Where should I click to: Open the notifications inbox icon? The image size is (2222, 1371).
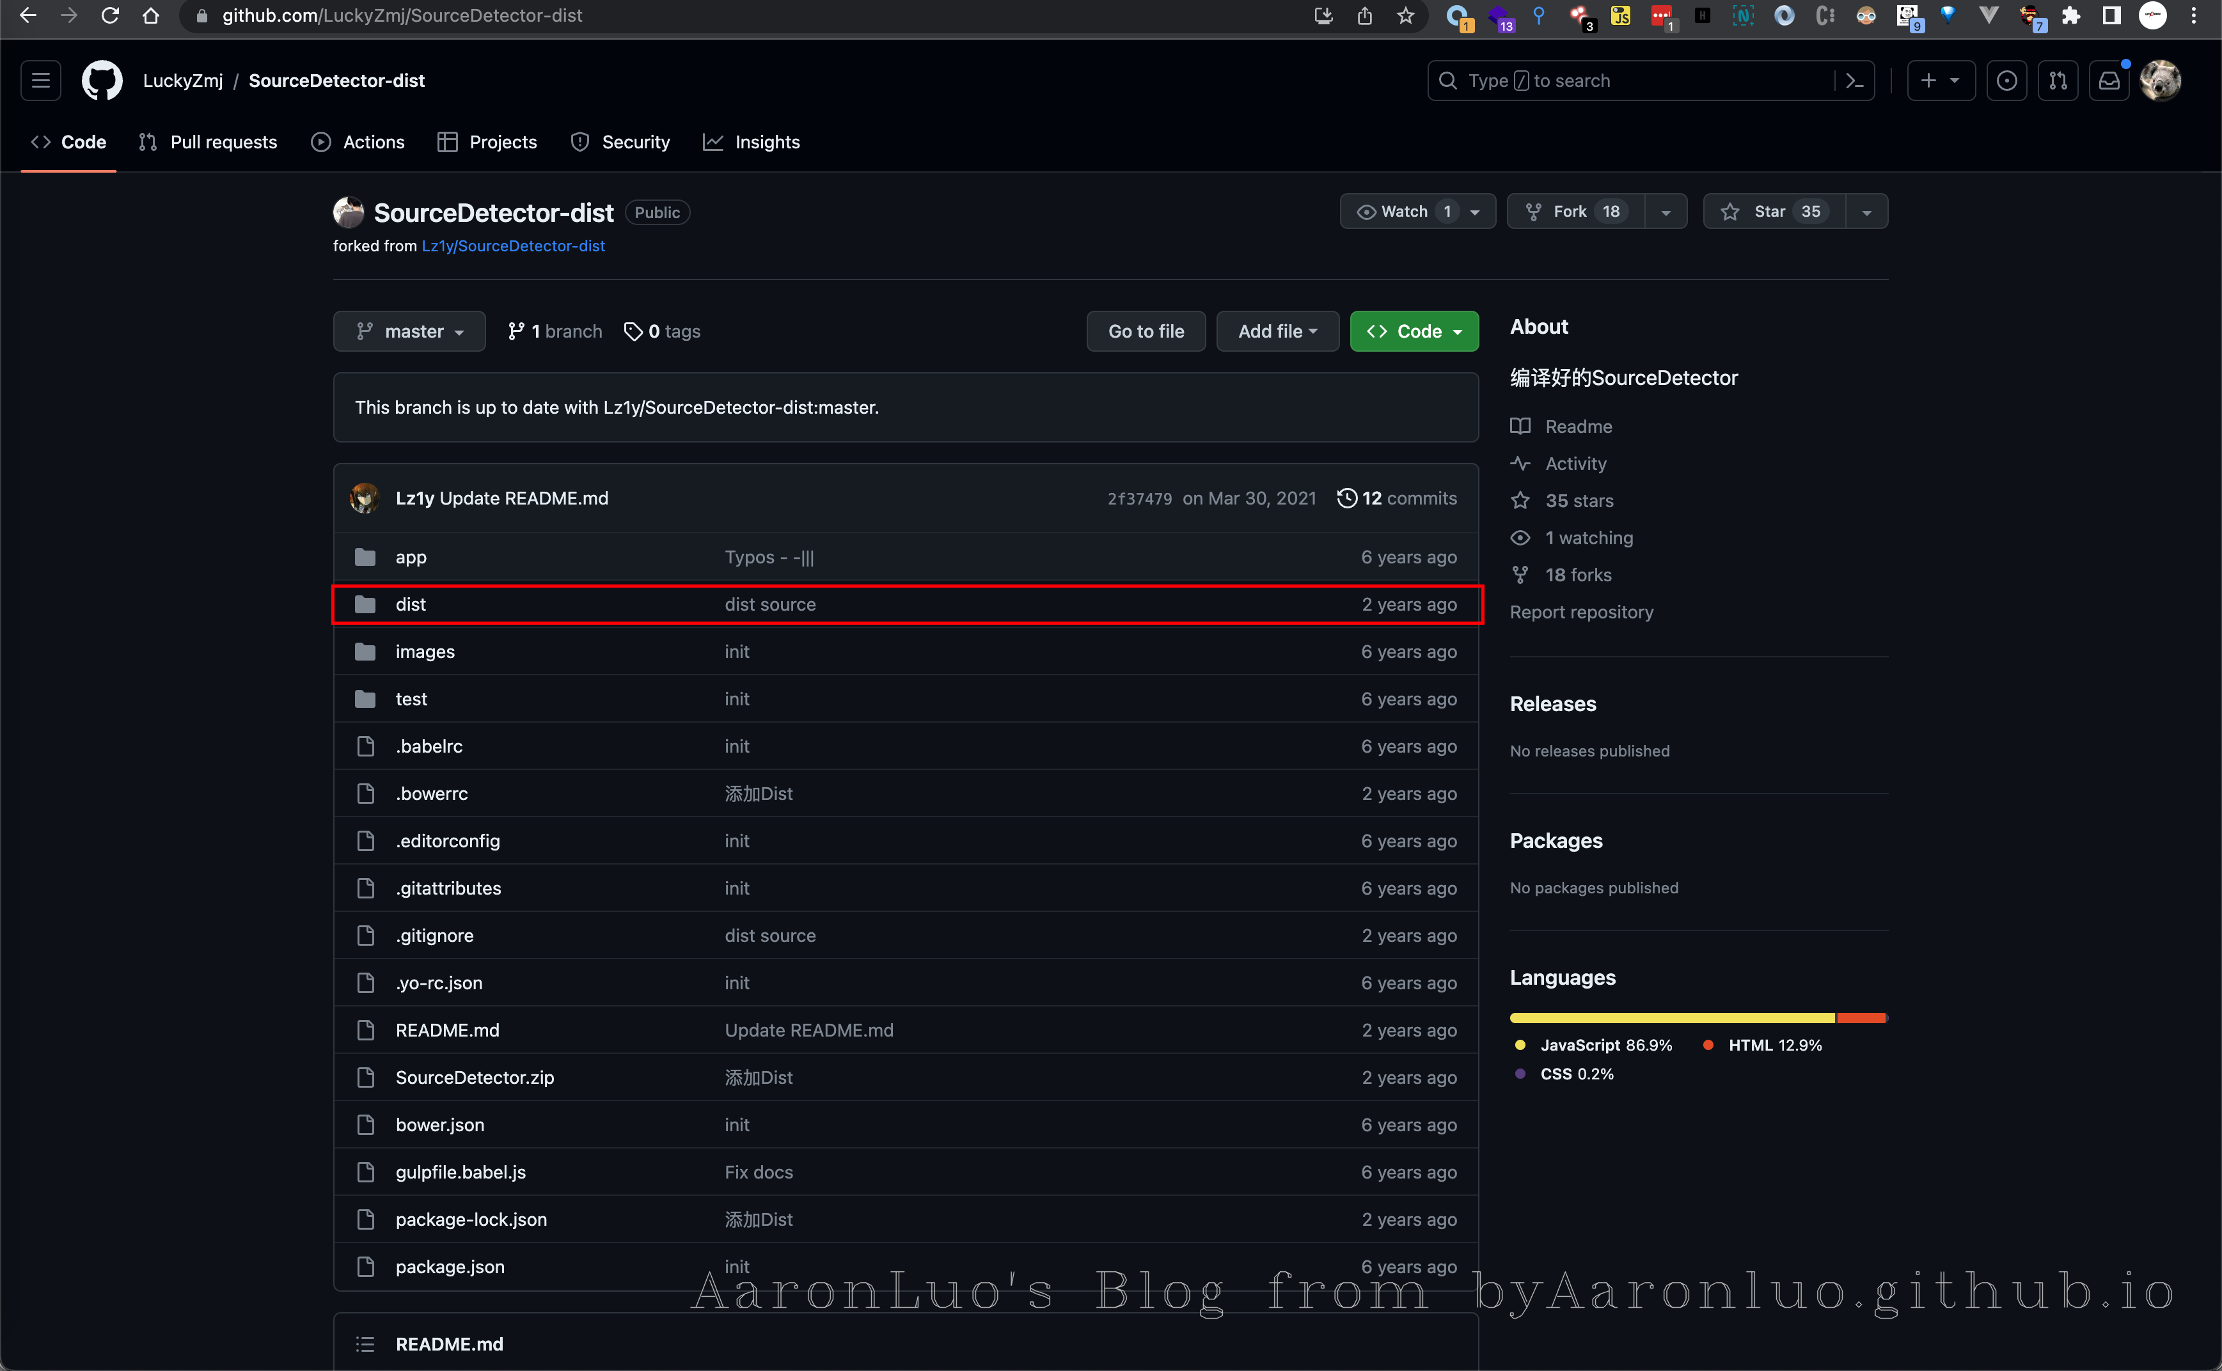click(2109, 81)
